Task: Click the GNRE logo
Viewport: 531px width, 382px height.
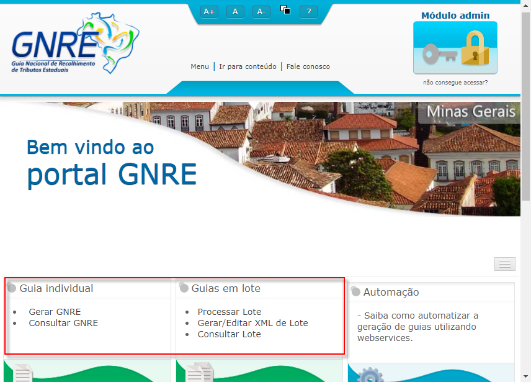Action: pyautogui.click(x=74, y=43)
